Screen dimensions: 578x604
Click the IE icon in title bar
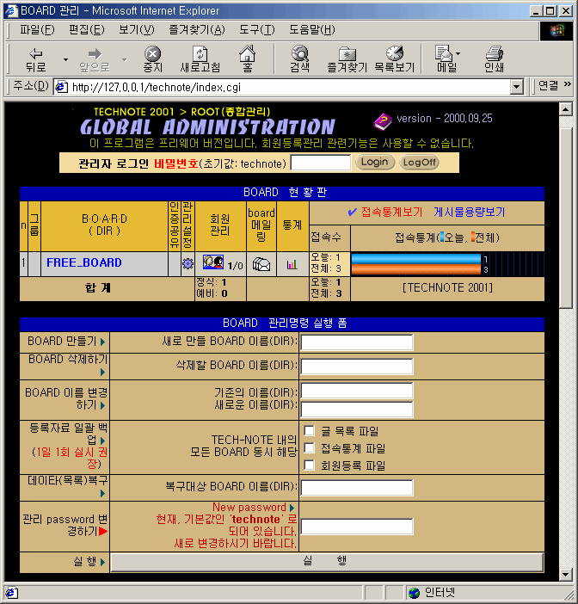click(x=11, y=10)
